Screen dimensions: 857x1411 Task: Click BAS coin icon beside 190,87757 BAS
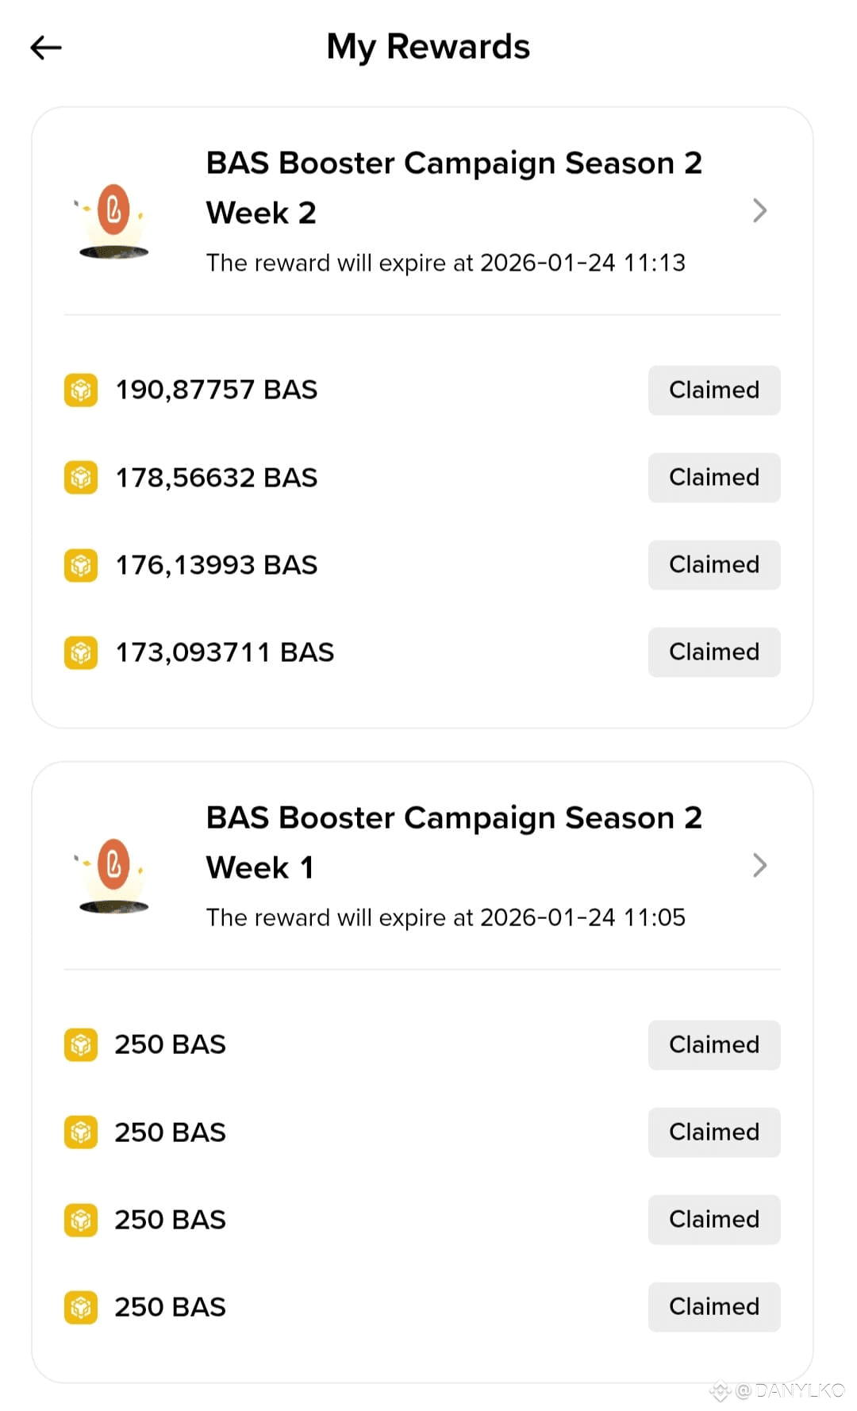(x=81, y=390)
